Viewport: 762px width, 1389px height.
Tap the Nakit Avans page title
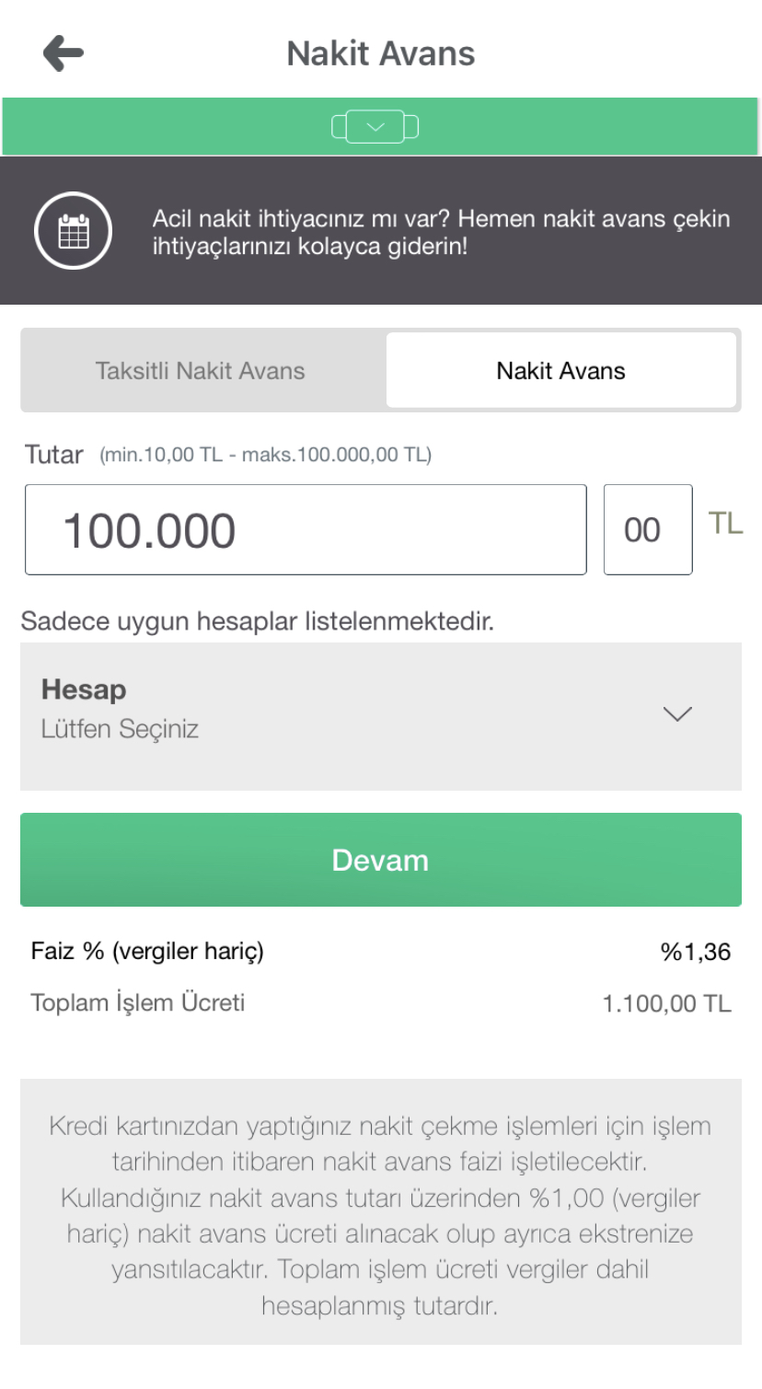381,53
